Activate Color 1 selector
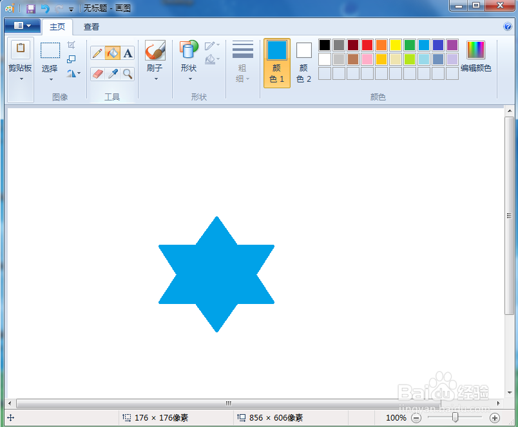 277,62
